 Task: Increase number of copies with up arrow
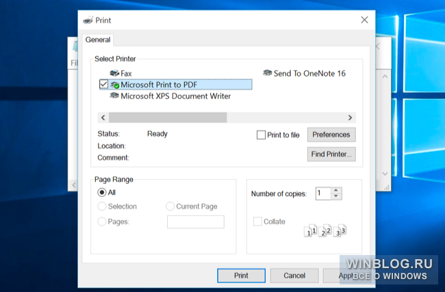[336, 191]
